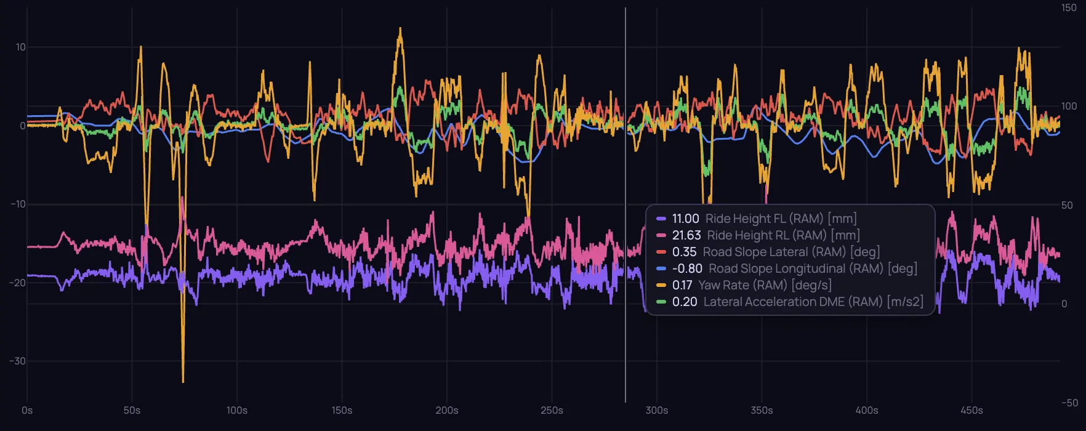Select the -50 label on the right axis

pyautogui.click(x=1070, y=403)
